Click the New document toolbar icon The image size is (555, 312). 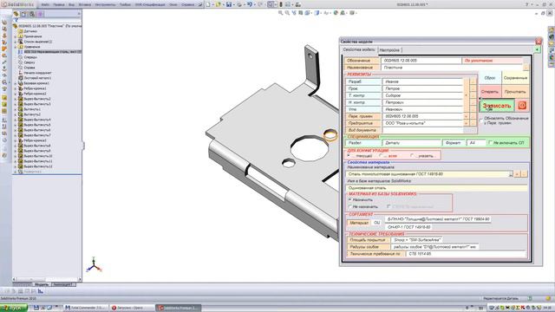[x=208, y=4]
